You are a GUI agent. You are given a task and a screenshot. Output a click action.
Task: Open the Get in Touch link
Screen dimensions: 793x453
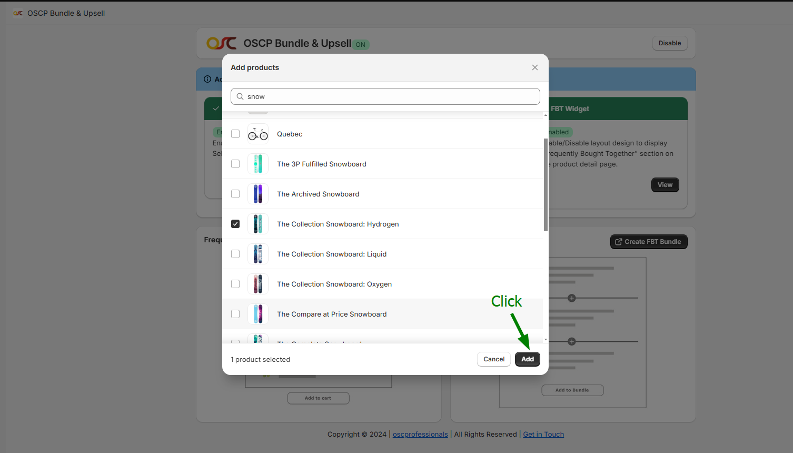(543, 435)
